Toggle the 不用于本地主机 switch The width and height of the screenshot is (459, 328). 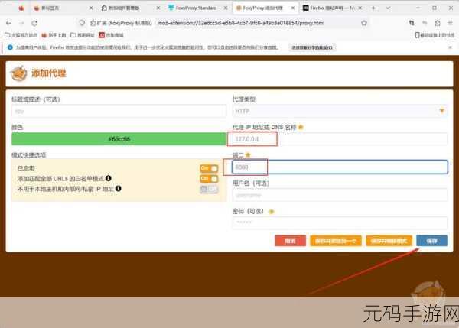click(x=209, y=189)
